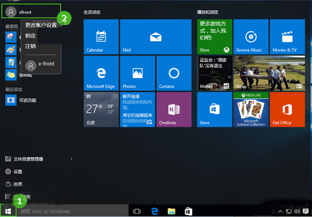Screen dimensions: 312x217
Task: Open the OneNote tile
Action: (x=174, y=109)
